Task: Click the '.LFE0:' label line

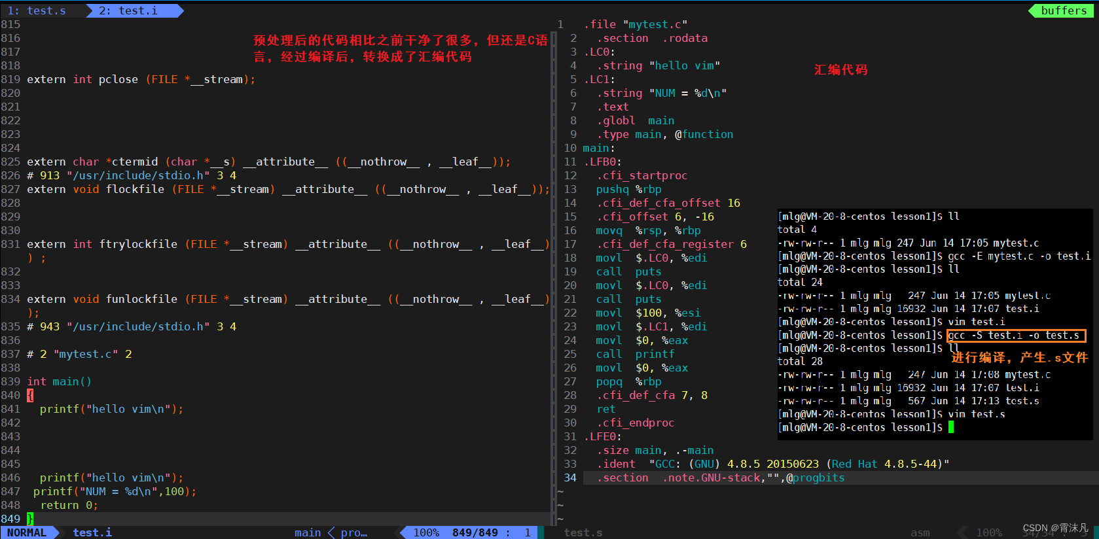Action: coord(602,436)
